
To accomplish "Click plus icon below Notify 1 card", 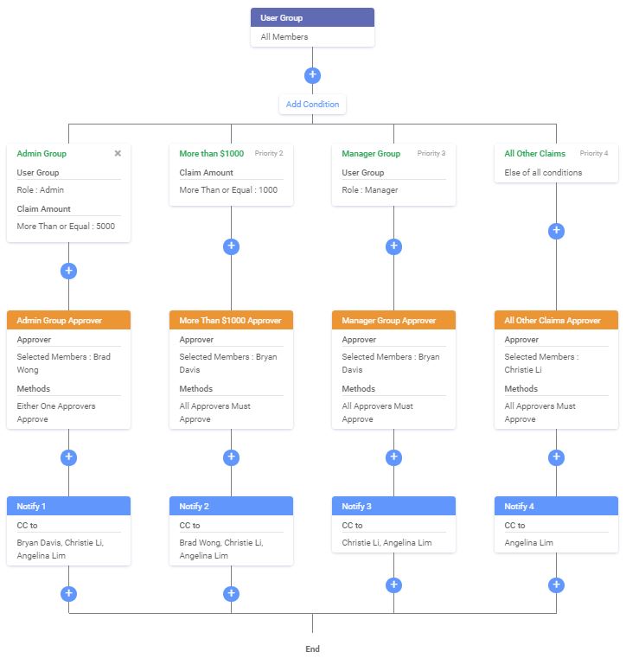I will (x=69, y=594).
